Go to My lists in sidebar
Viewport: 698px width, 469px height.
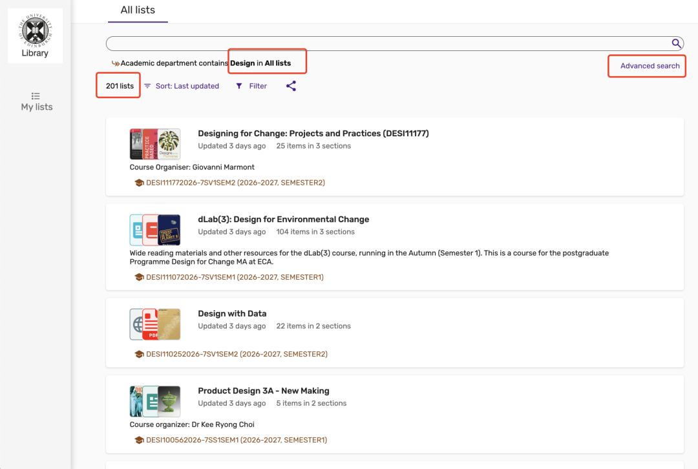(x=36, y=102)
